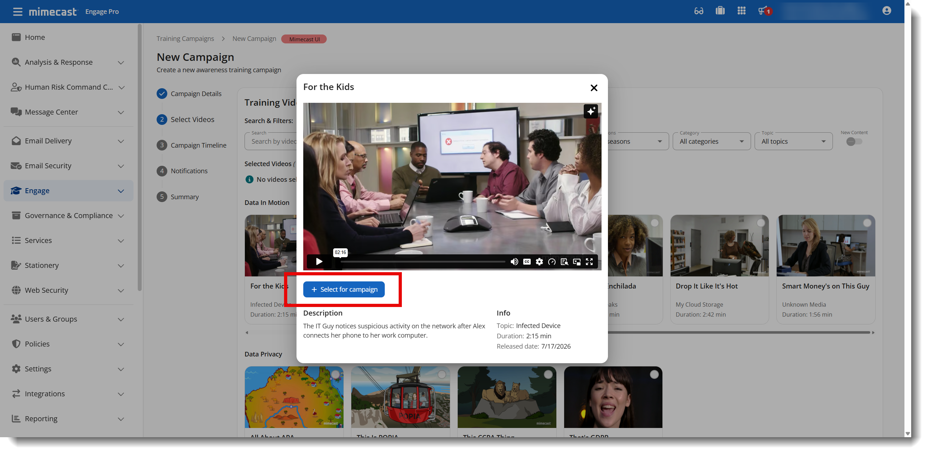Screen dimensions: 929x455
Task: Open the Stationery section
Action: pos(69,265)
